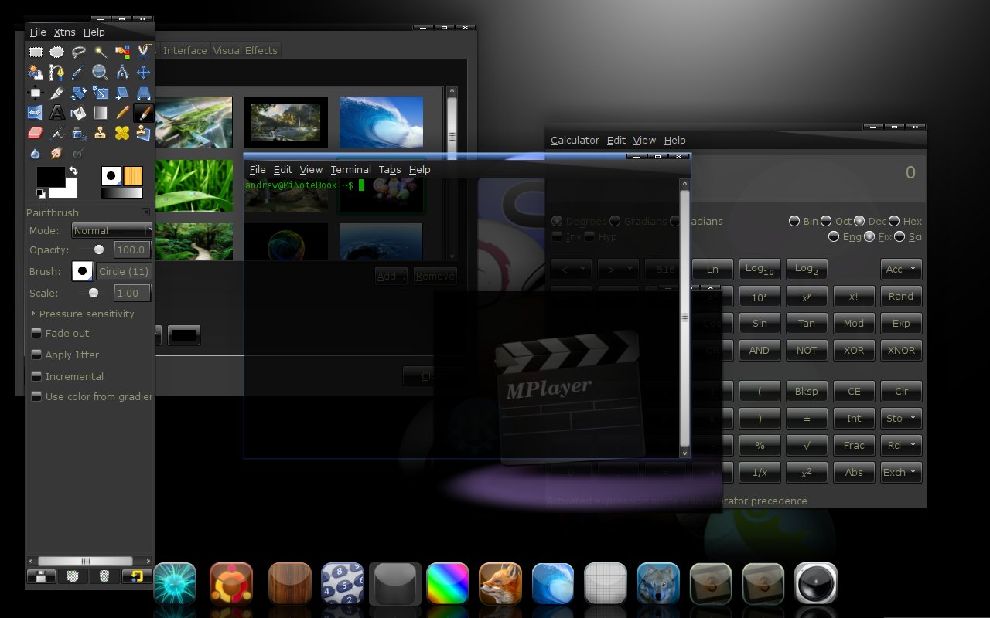
Task: Activate the Flip tool
Action: pyautogui.click(x=36, y=113)
